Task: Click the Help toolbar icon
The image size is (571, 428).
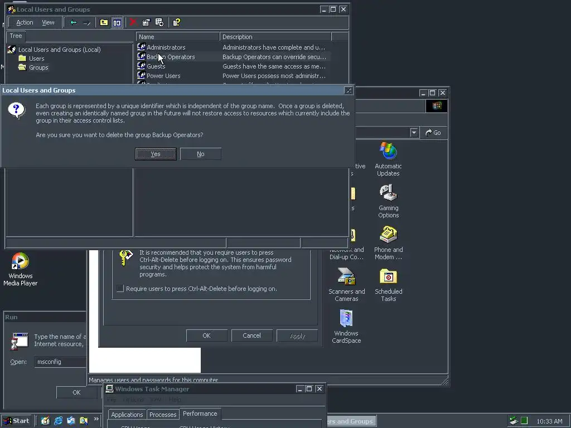Action: tap(177, 22)
